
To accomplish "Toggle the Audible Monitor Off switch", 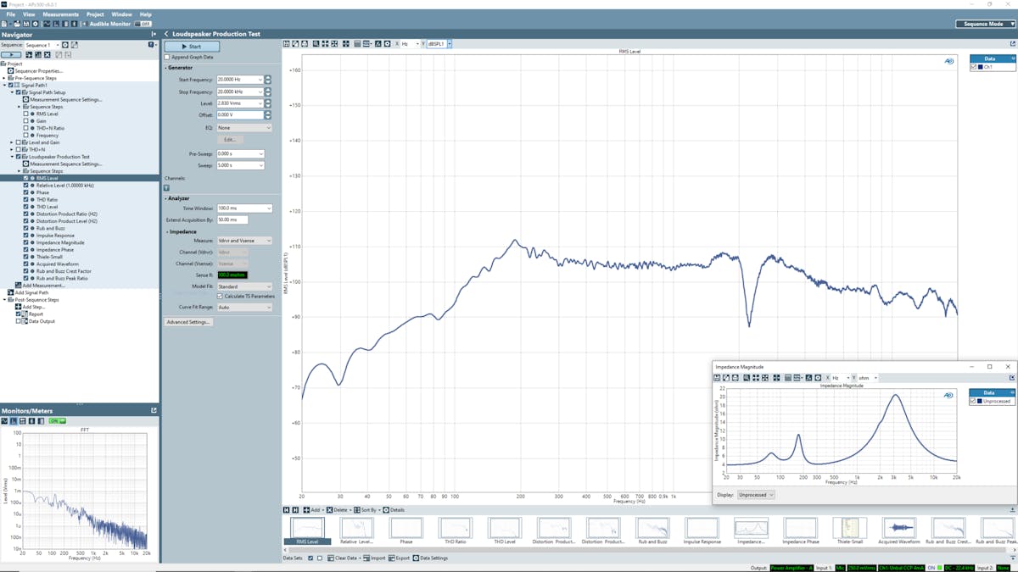I will (x=144, y=24).
